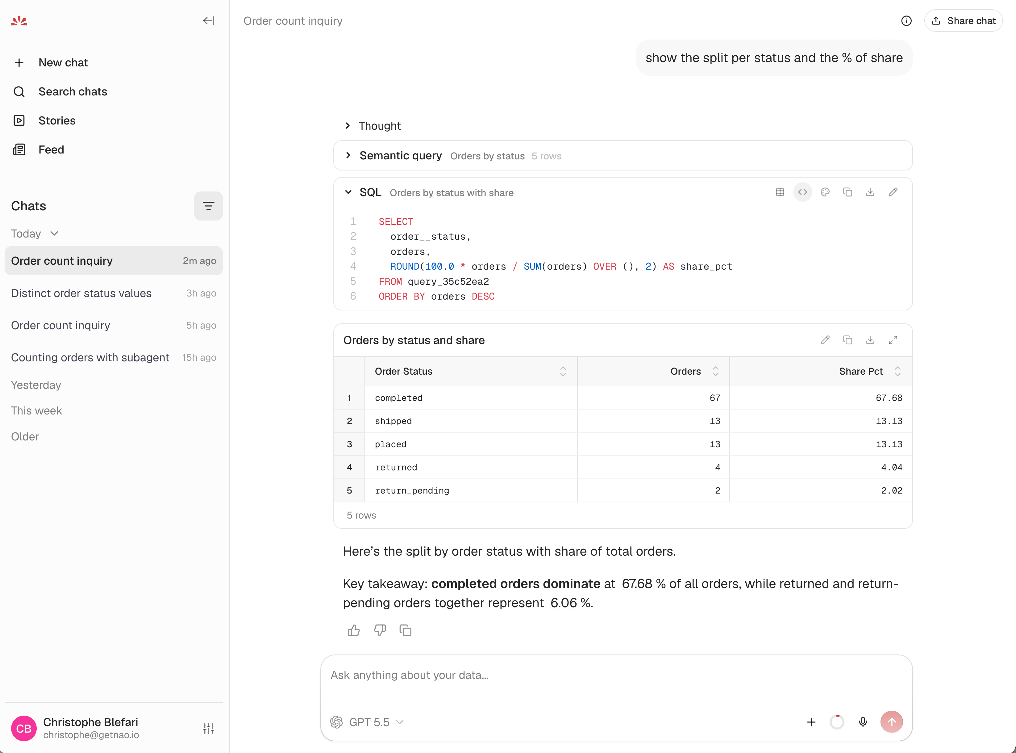1016x753 pixels.
Task: Give the answer a thumbs up
Action: pos(354,630)
